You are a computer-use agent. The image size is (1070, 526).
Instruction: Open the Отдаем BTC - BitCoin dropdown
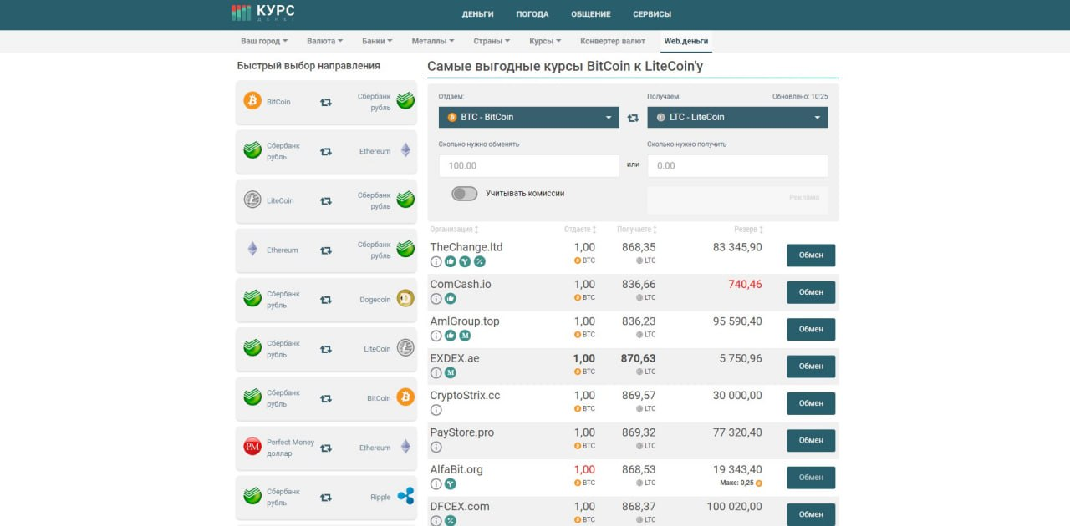coord(528,117)
